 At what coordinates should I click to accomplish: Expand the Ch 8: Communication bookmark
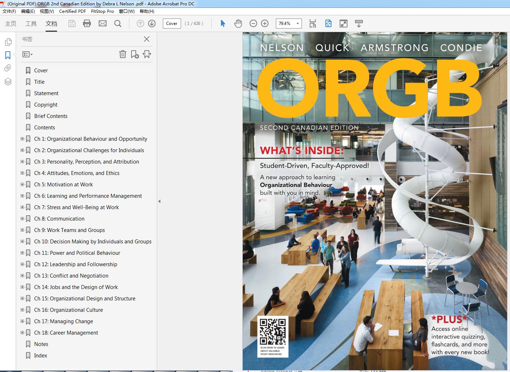pyautogui.click(x=22, y=219)
